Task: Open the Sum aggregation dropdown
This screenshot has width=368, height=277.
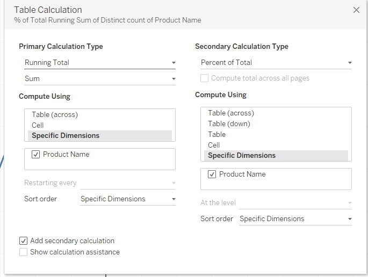Action: click(100, 78)
